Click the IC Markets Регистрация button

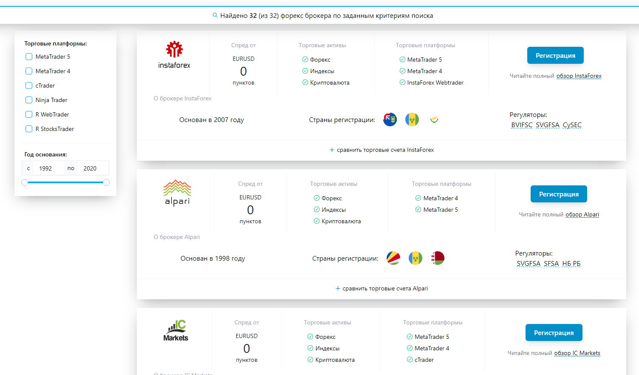click(x=554, y=332)
